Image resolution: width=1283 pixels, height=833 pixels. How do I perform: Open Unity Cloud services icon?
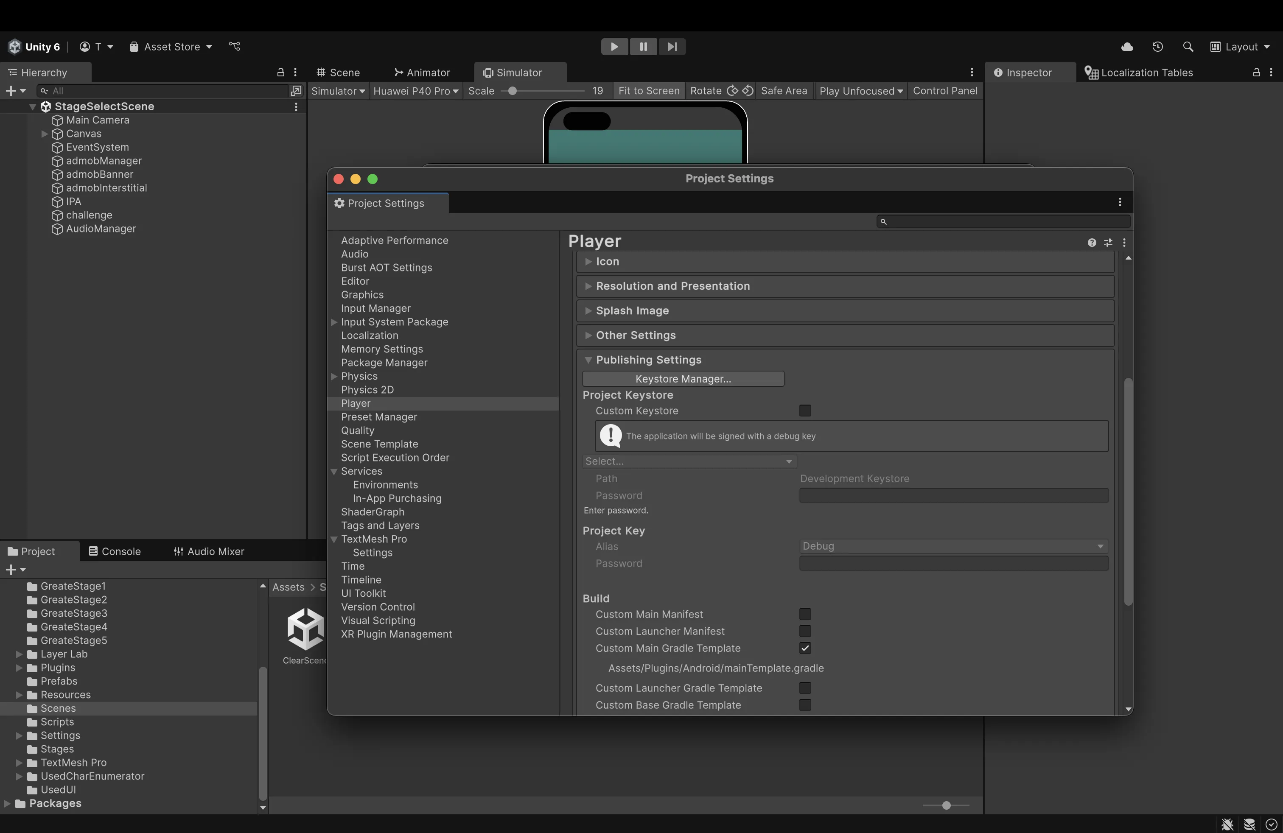1127,46
